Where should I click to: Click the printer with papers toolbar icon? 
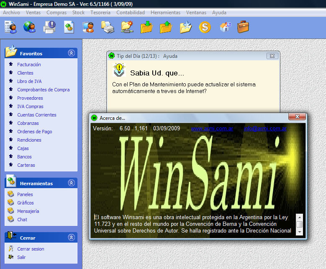click(x=108, y=27)
